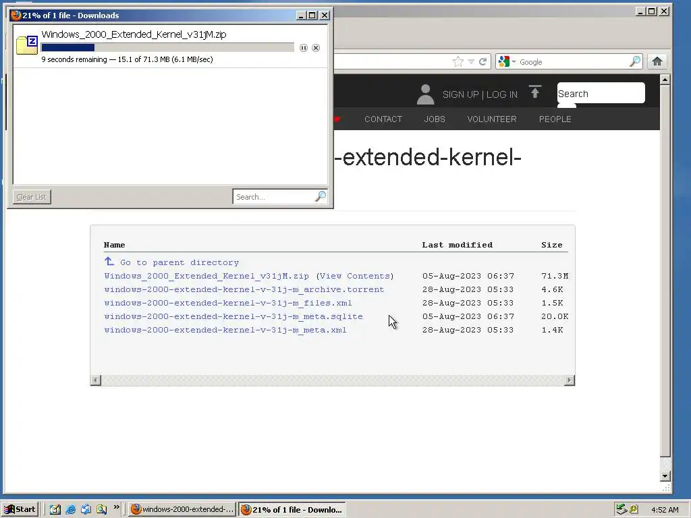The height and width of the screenshot is (518, 691).
Task: Open JOBS menu item
Action: pyautogui.click(x=435, y=119)
